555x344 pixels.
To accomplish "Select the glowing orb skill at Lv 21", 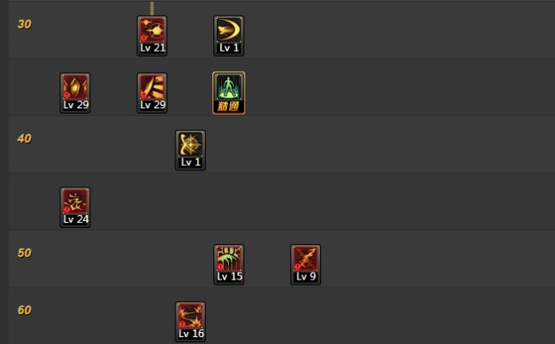I will pyautogui.click(x=152, y=36).
